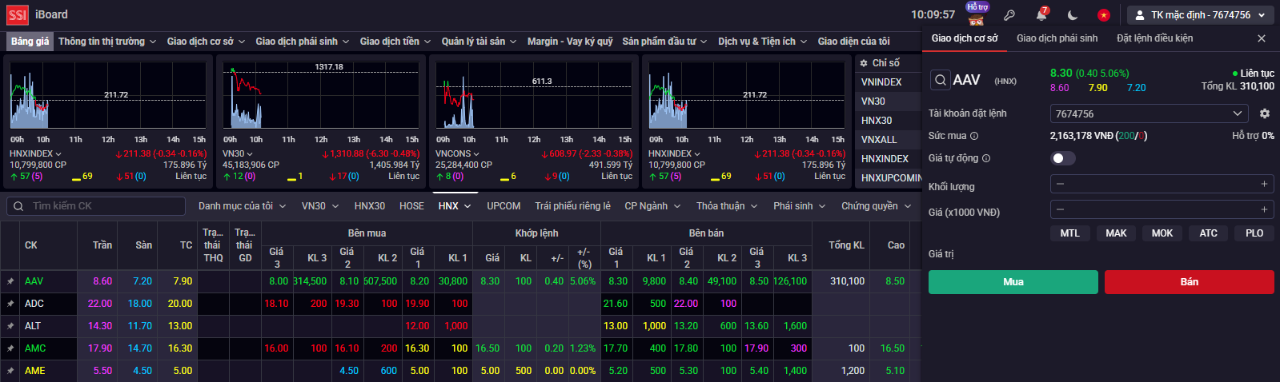Open the Danh mục của tôi dropdown

242,206
